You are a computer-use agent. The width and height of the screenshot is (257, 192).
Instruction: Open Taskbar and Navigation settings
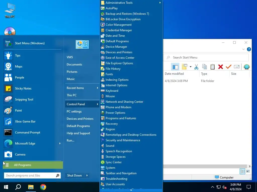point(131,173)
